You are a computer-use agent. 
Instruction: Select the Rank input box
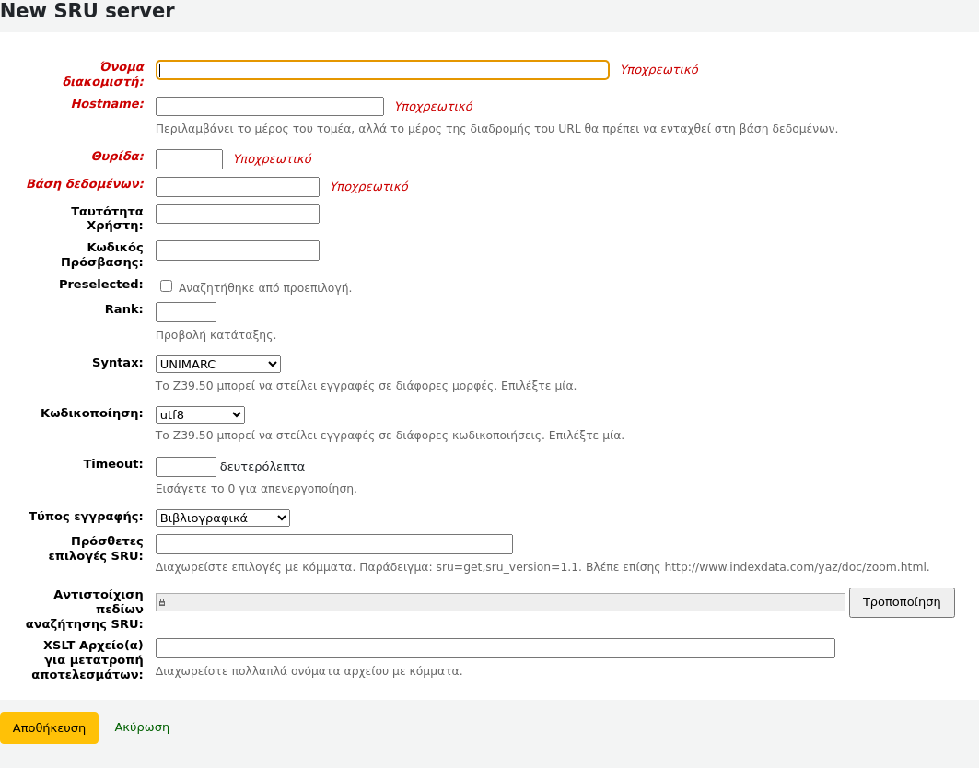185,312
